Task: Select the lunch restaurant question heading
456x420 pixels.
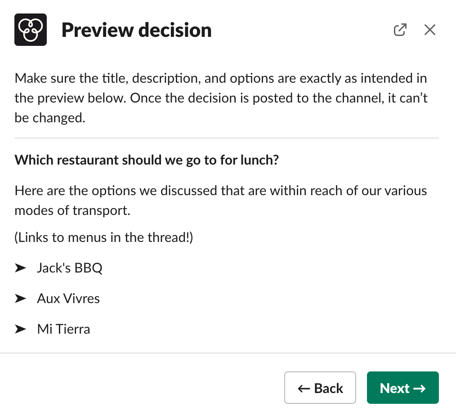Action: coord(147,160)
